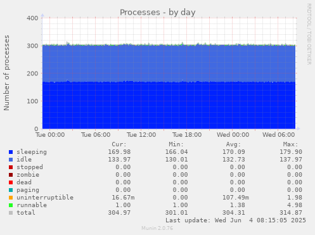Click the 'Processes - by day' title

pyautogui.click(x=158, y=13)
